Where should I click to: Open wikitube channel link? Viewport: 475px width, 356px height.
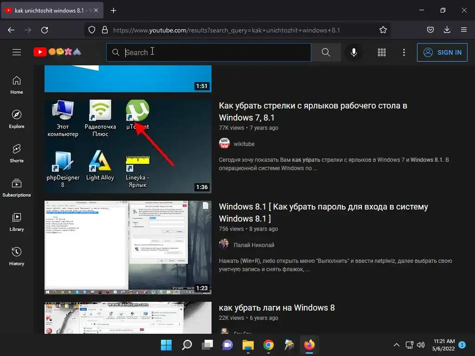point(244,144)
